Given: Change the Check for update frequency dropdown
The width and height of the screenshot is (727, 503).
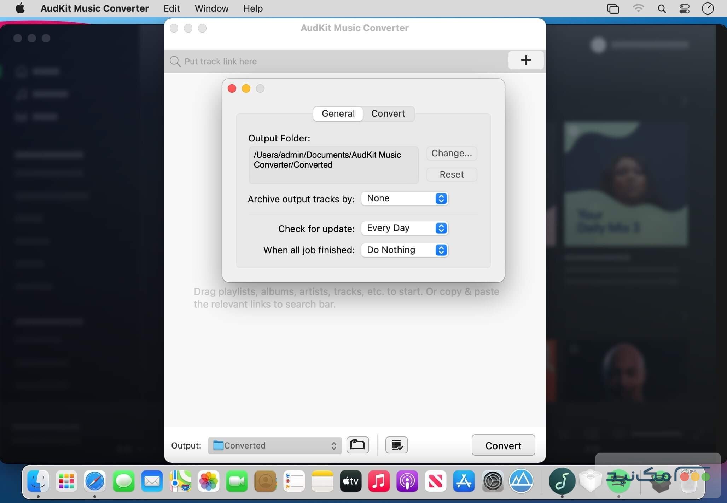Looking at the screenshot, I should click(x=405, y=228).
